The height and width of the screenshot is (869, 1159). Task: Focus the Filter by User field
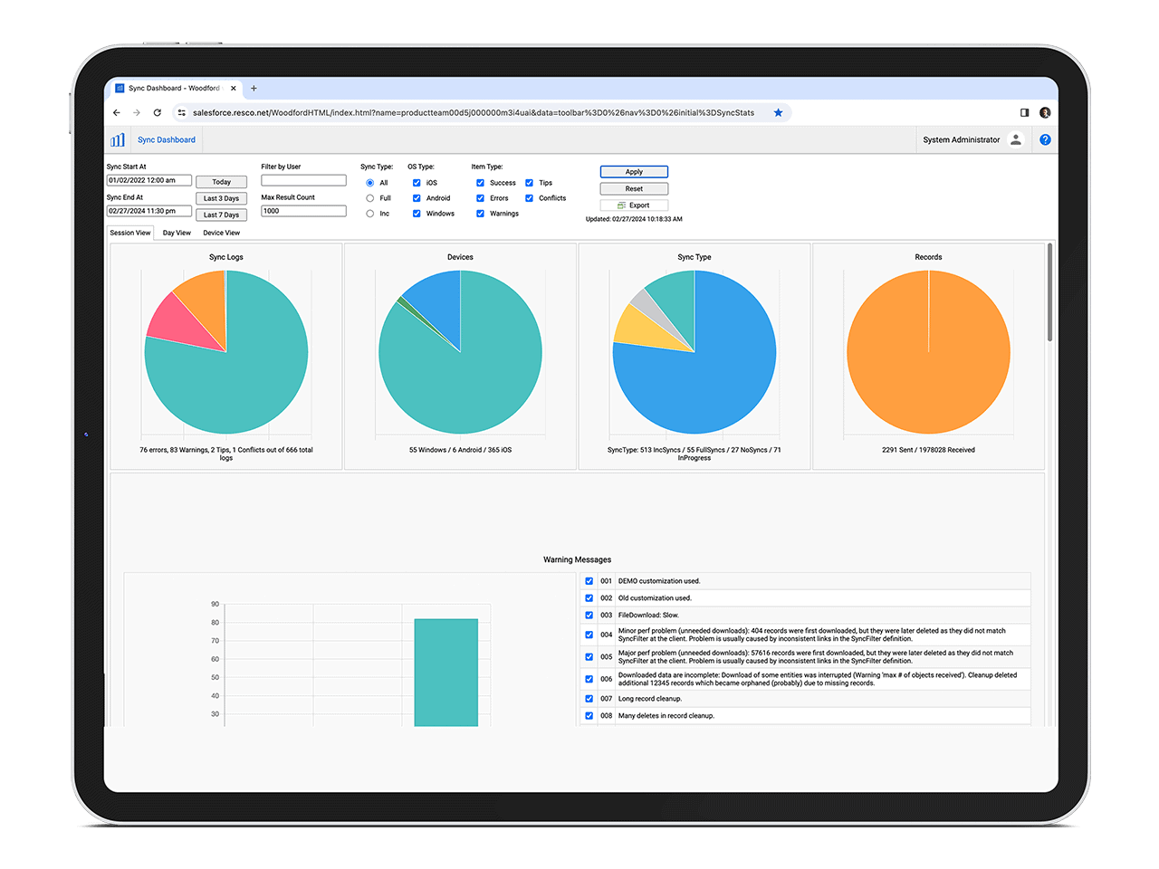(x=303, y=180)
